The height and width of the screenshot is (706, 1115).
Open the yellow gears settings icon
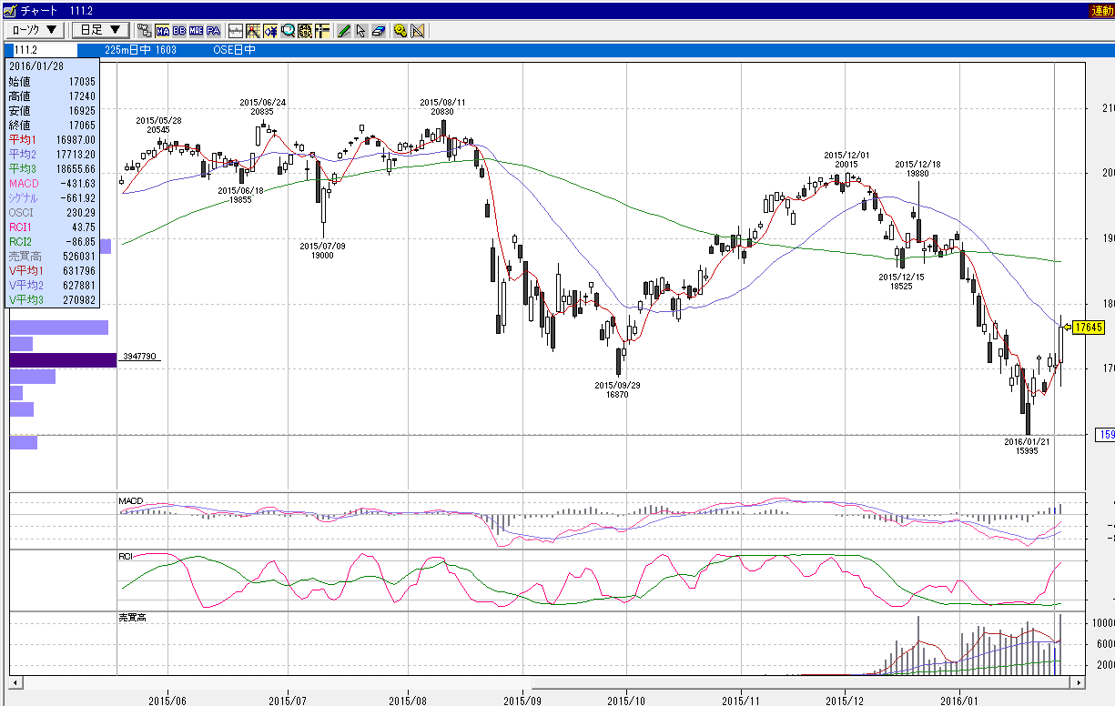coord(400,30)
